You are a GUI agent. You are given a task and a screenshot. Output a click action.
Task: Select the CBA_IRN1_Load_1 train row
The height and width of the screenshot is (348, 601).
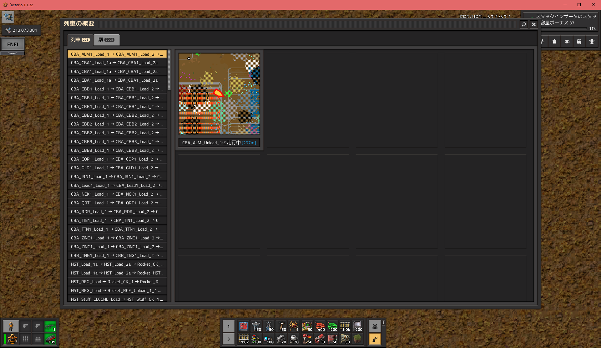click(x=117, y=177)
